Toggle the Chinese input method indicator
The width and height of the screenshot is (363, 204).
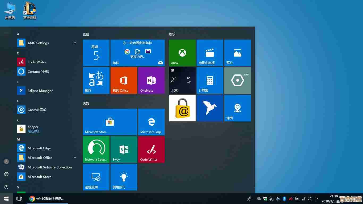(x=316, y=199)
